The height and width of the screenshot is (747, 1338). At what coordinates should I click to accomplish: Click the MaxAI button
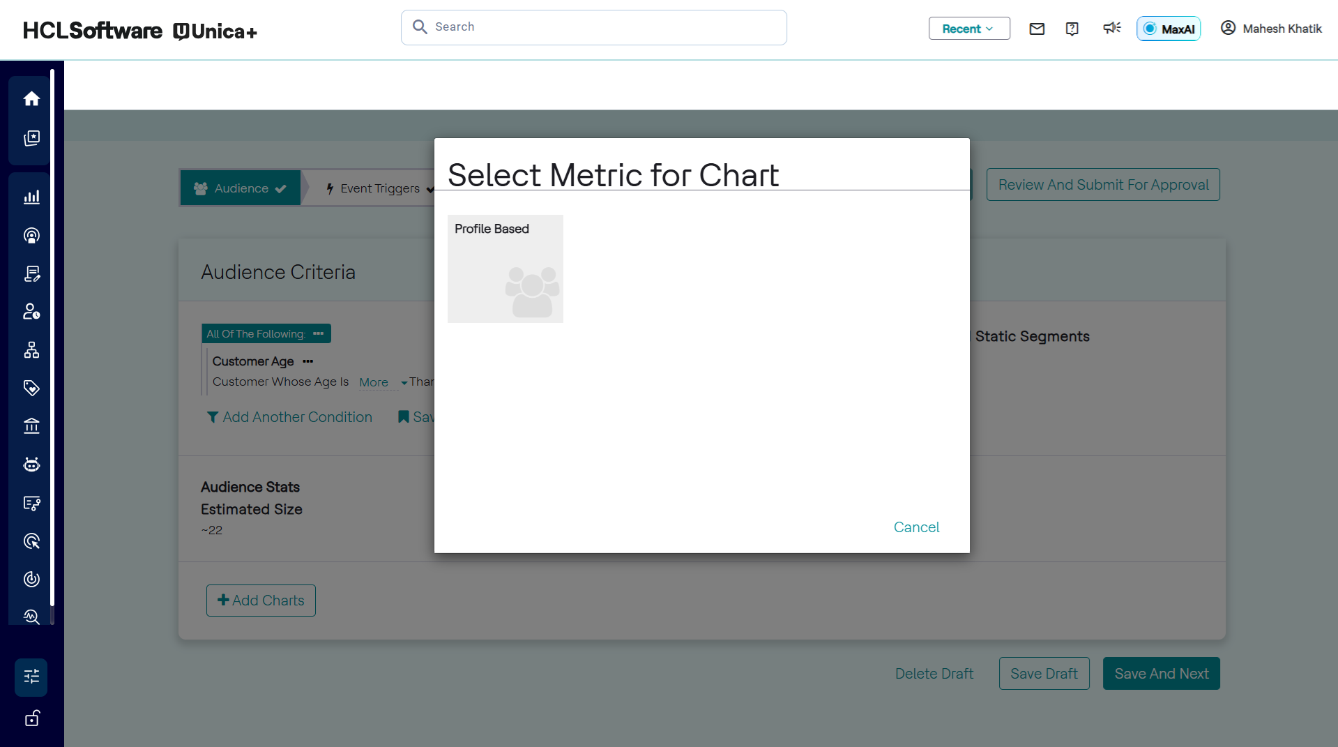pyautogui.click(x=1169, y=29)
